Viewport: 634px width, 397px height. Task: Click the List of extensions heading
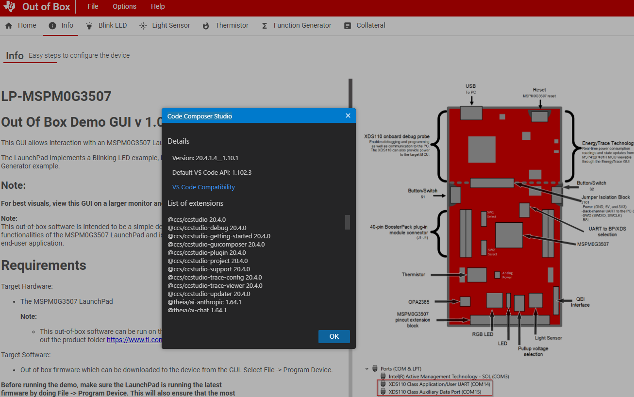[x=196, y=203]
